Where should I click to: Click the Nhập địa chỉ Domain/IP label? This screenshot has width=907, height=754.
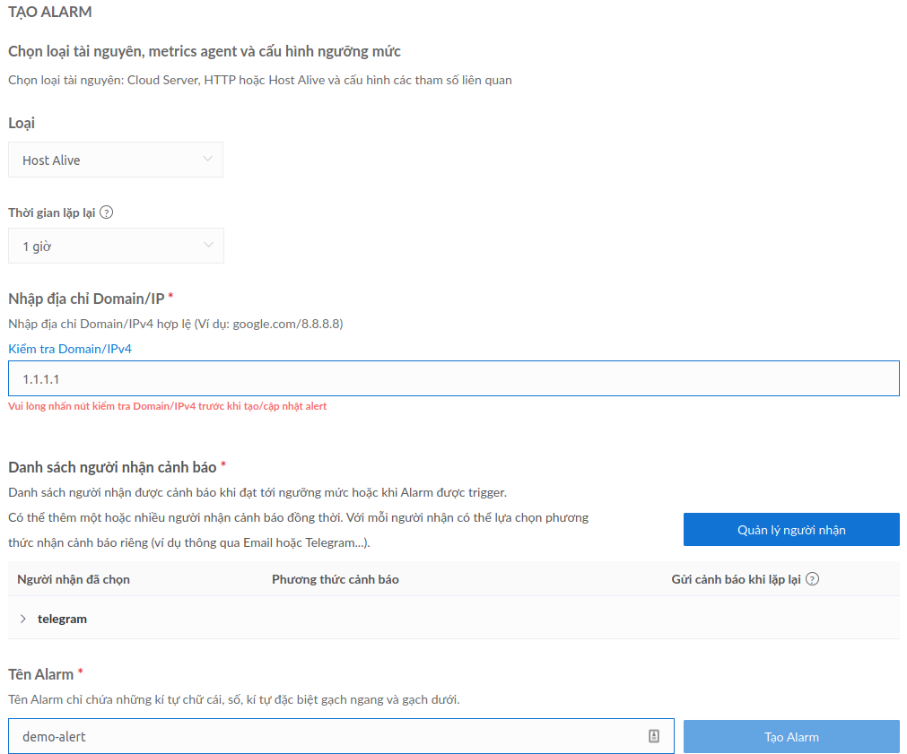point(86,299)
